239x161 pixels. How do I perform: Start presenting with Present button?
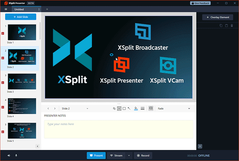(96, 155)
